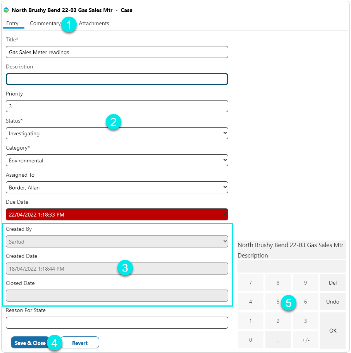Select the Entry tab
The width and height of the screenshot is (351, 353).
(x=12, y=24)
